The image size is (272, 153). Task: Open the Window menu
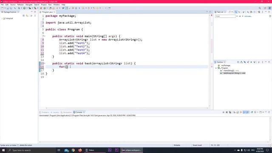click(57, 5)
